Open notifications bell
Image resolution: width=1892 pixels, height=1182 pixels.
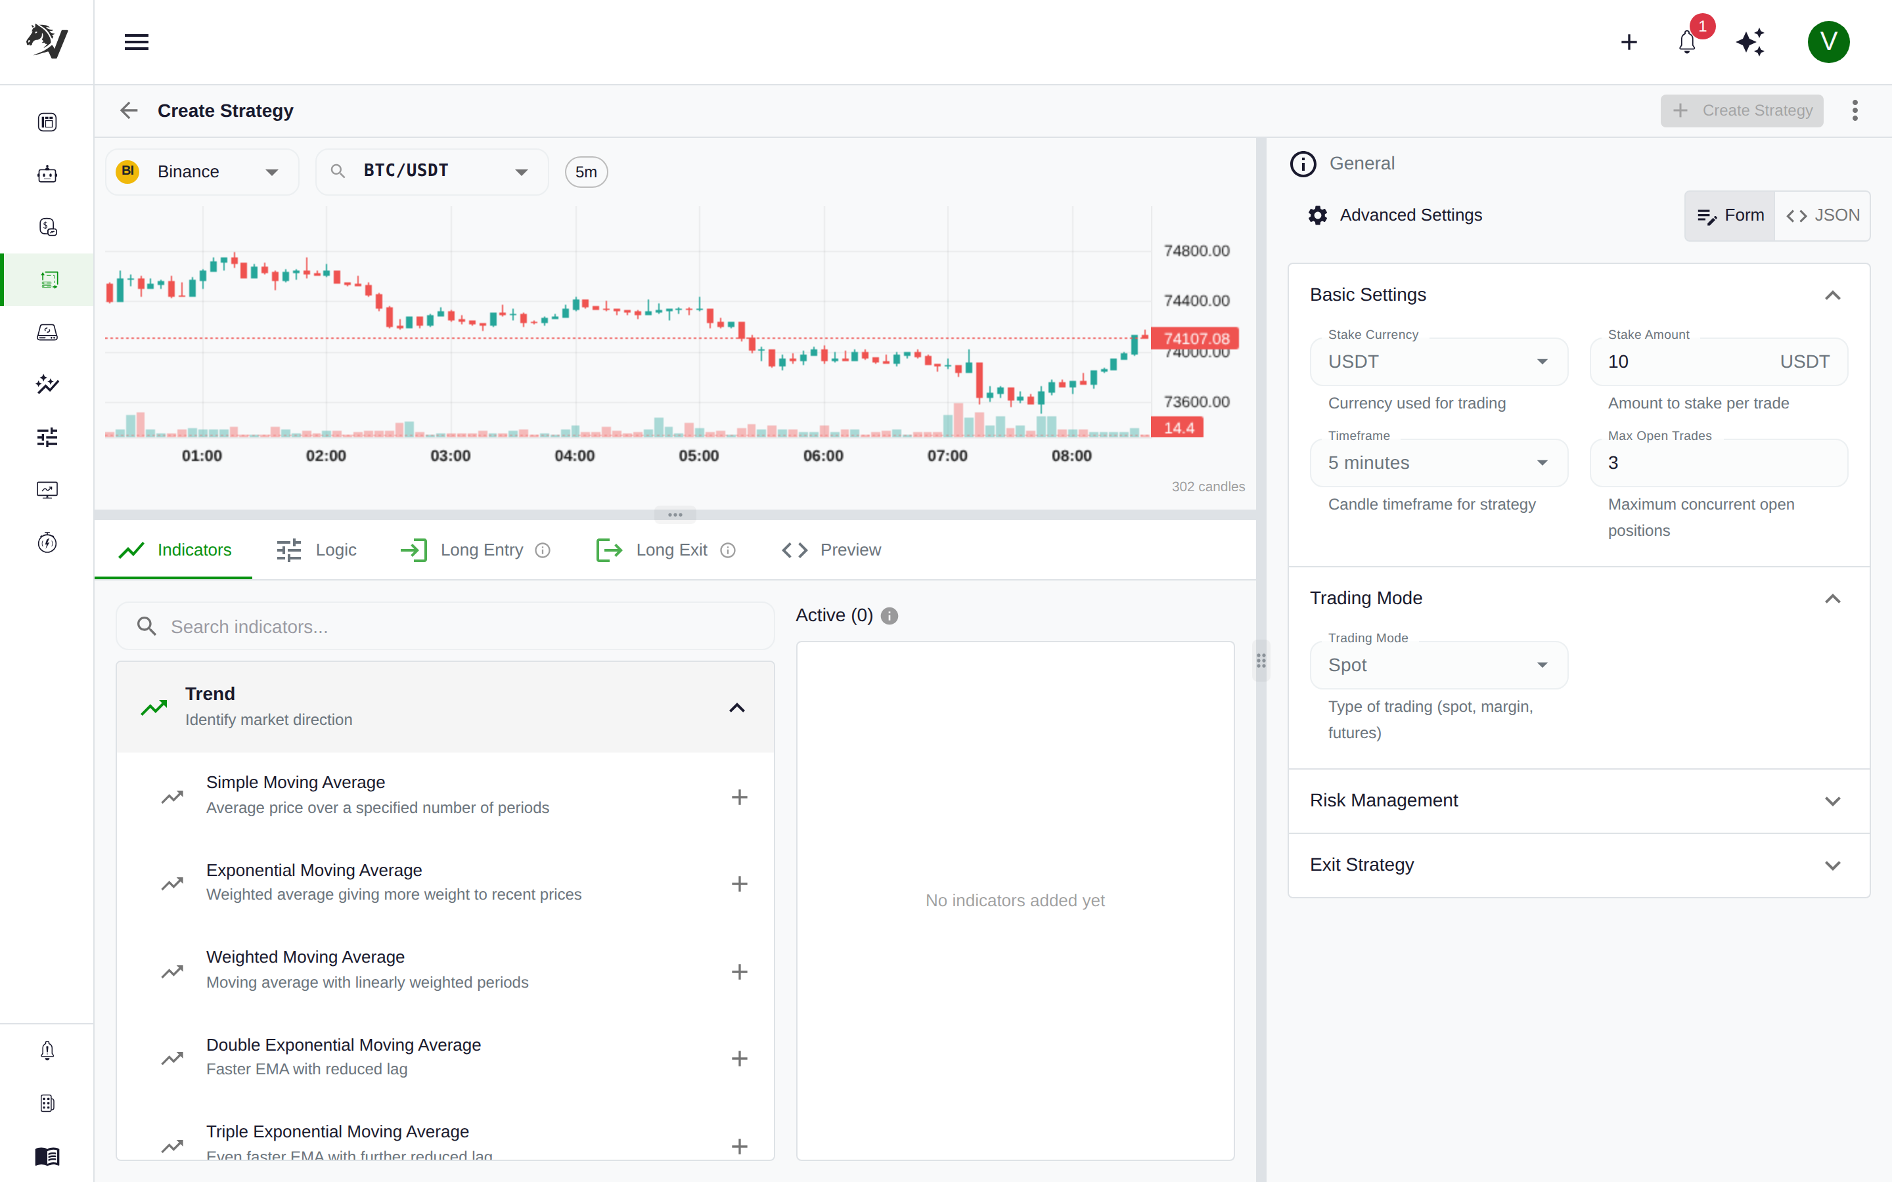[x=1687, y=42]
